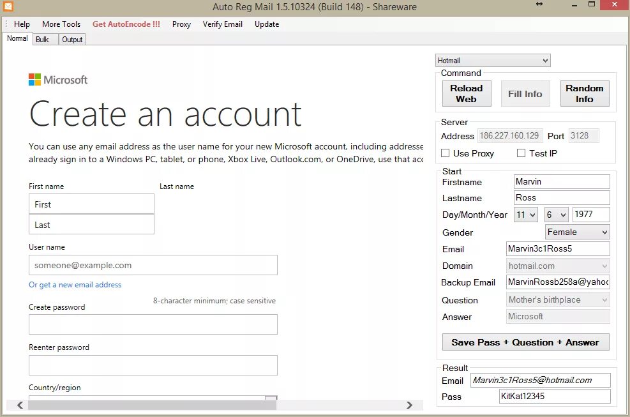Click the server Address field 186.227.160.129

[510, 136]
